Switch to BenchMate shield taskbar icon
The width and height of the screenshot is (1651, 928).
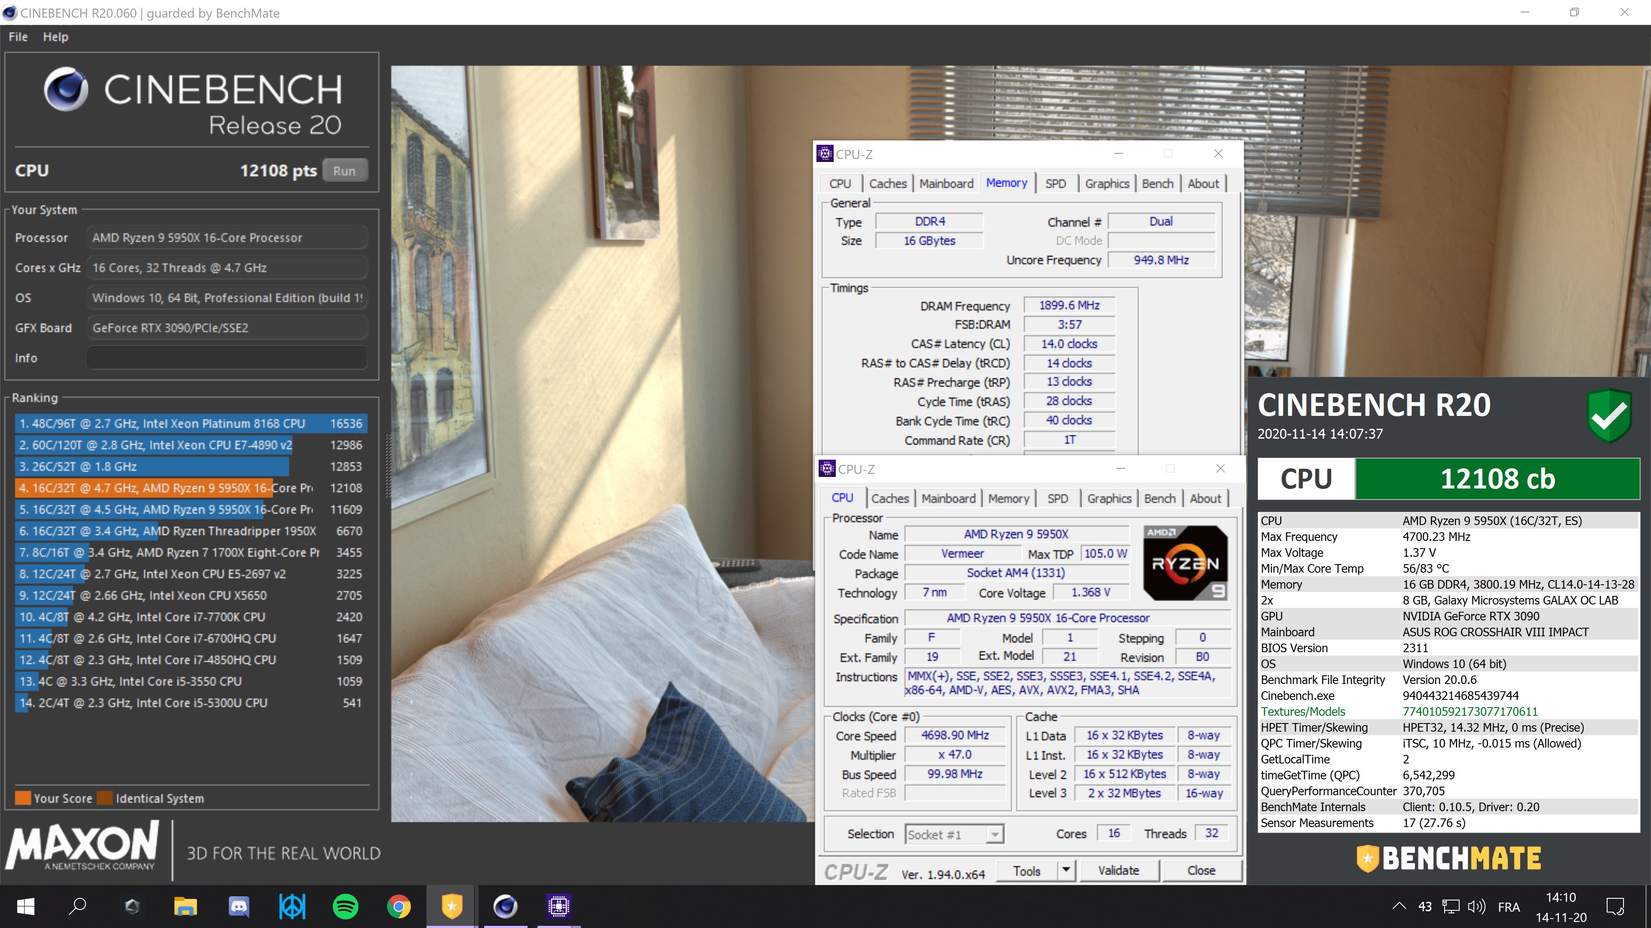tap(452, 906)
